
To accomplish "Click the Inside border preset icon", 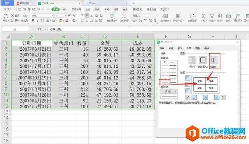I will (214, 60).
